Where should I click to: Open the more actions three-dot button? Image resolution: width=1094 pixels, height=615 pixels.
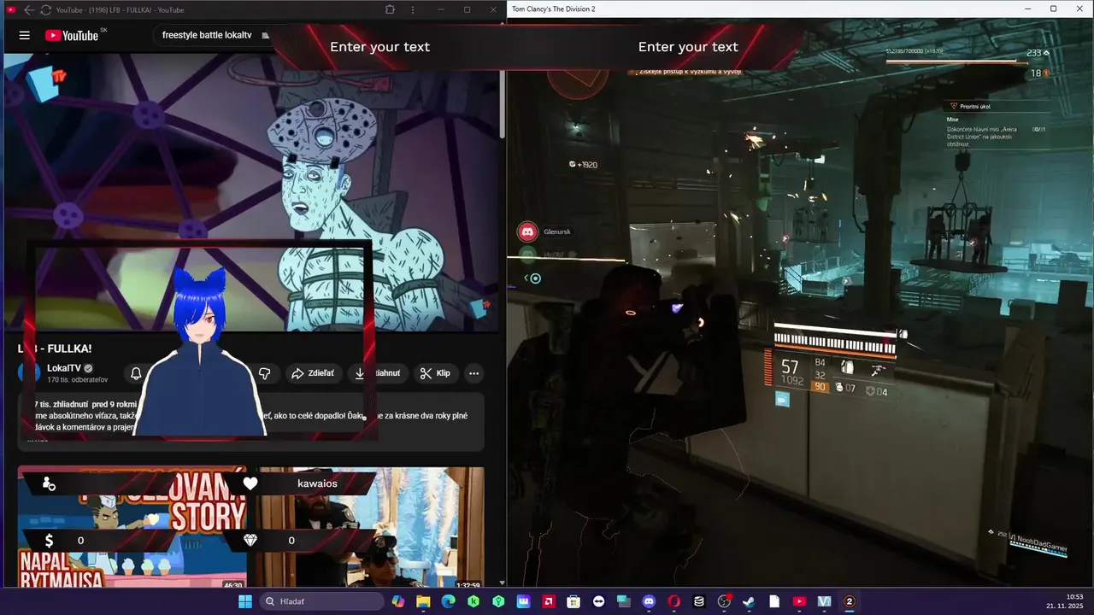[x=473, y=373]
